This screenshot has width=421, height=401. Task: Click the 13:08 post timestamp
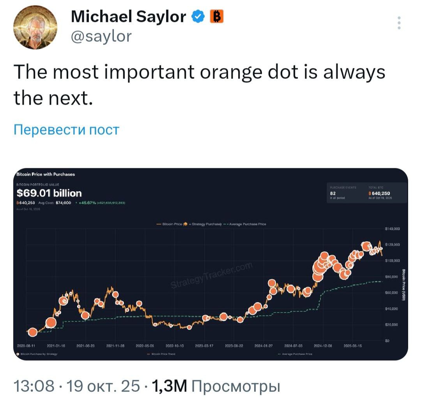[x=34, y=386]
